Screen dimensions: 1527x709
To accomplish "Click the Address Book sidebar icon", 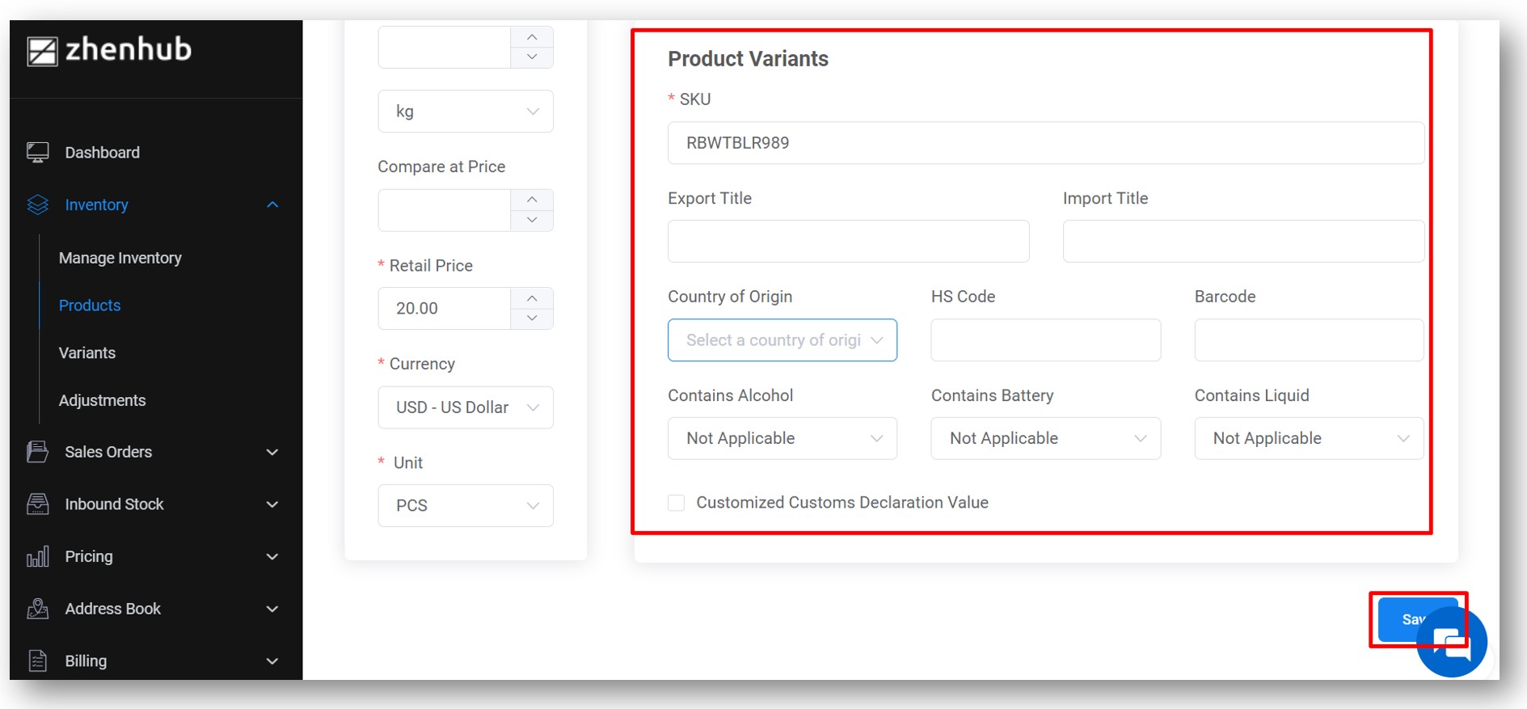I will pyautogui.click(x=37, y=609).
